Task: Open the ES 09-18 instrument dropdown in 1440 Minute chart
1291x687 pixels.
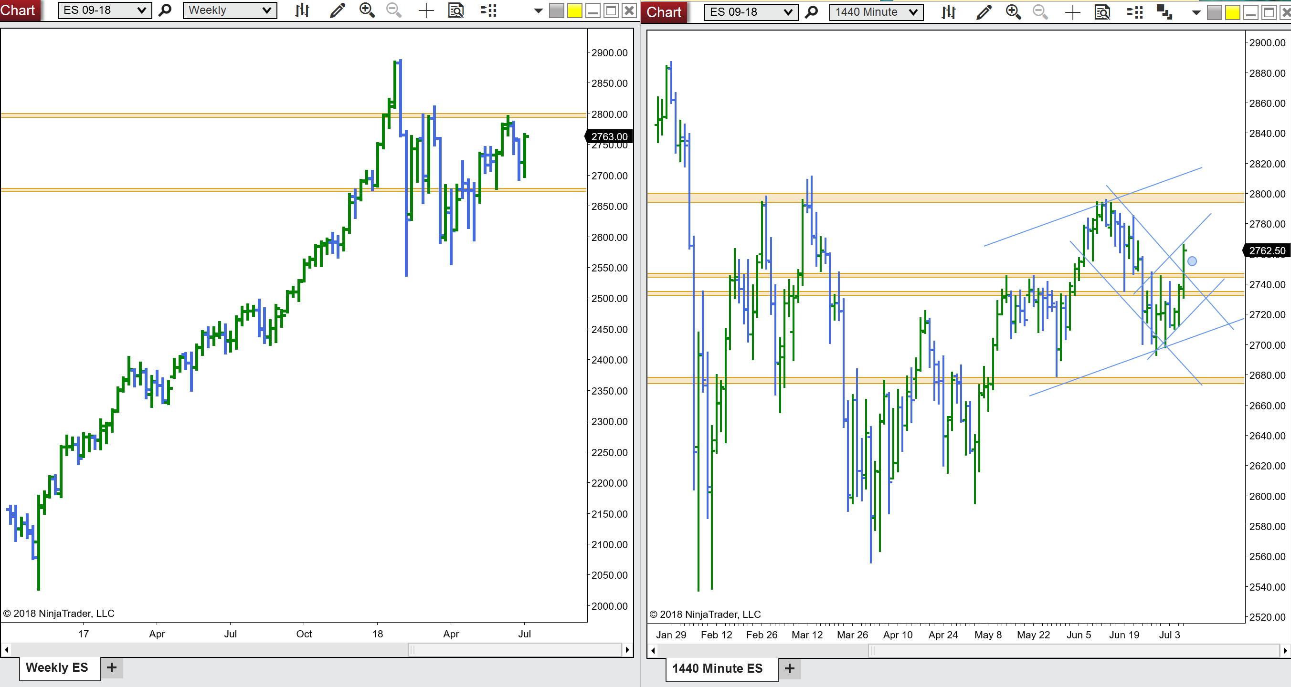Action: [x=751, y=12]
